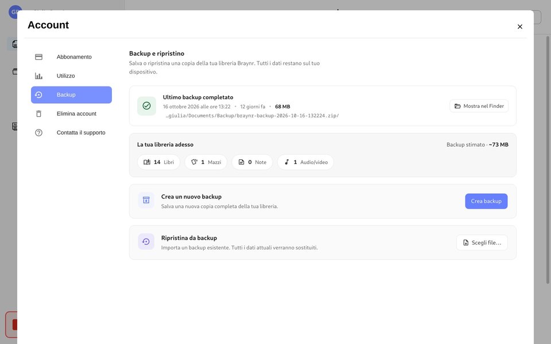551x344 pixels.
Task: Click the archive icon beside Crea un nuovo backup
Action: (x=146, y=200)
